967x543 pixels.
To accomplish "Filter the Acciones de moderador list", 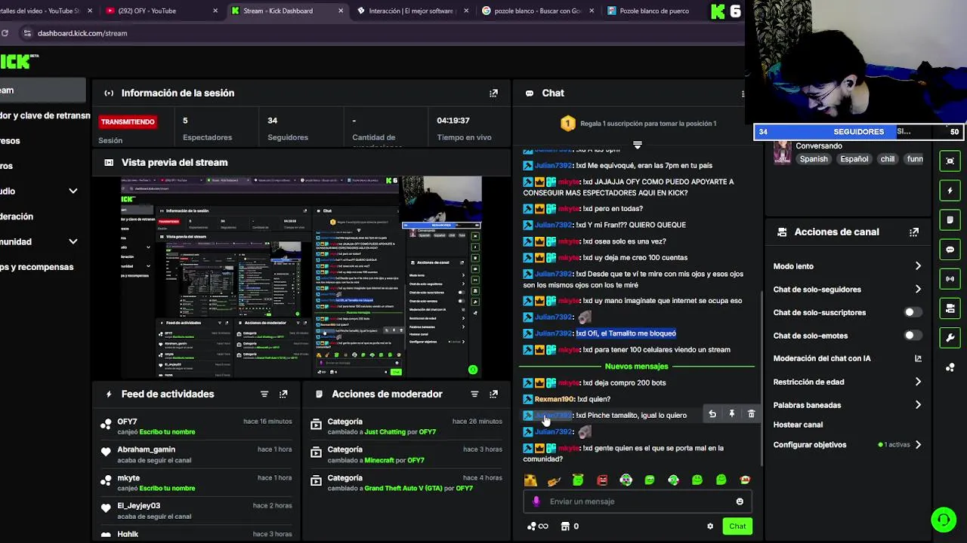I will 474,394.
